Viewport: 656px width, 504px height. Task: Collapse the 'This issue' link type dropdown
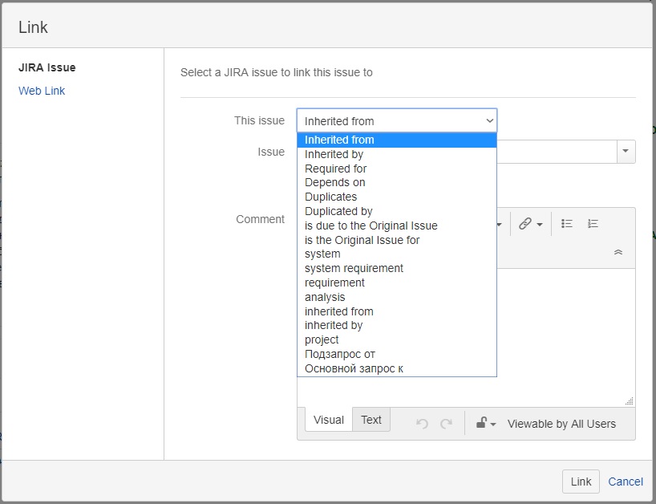(397, 121)
